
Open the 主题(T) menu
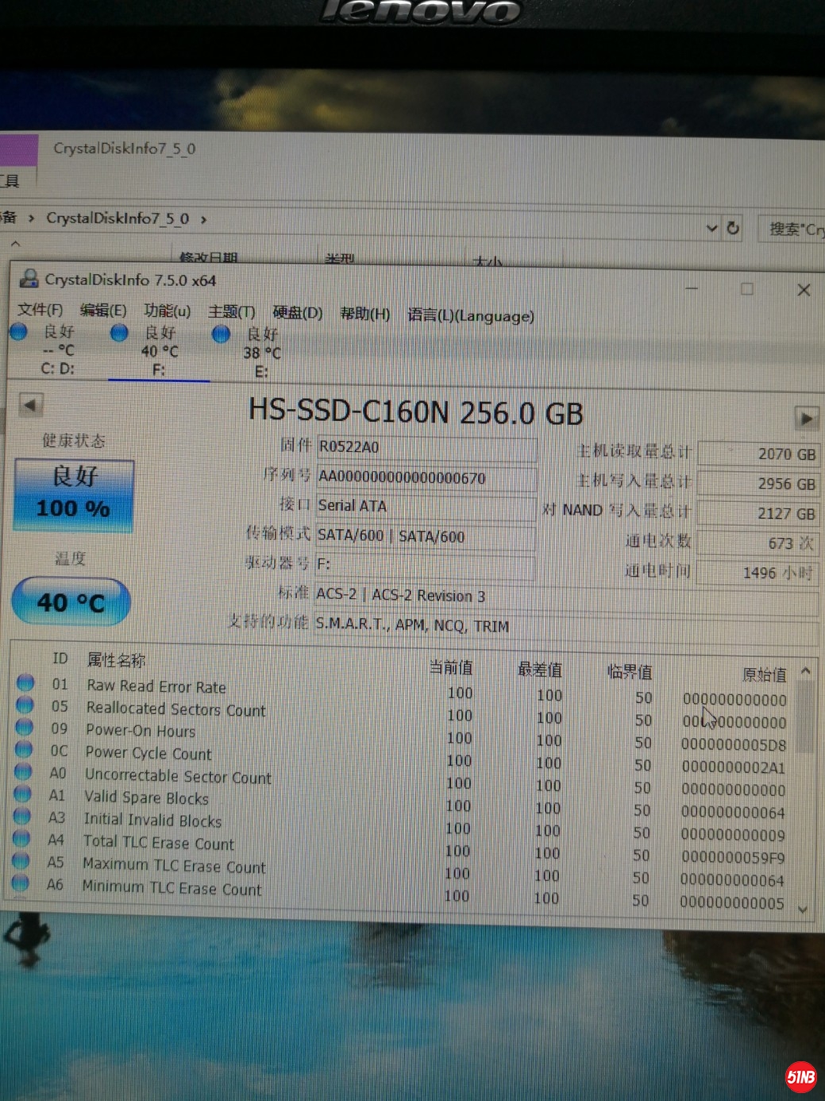click(x=231, y=312)
